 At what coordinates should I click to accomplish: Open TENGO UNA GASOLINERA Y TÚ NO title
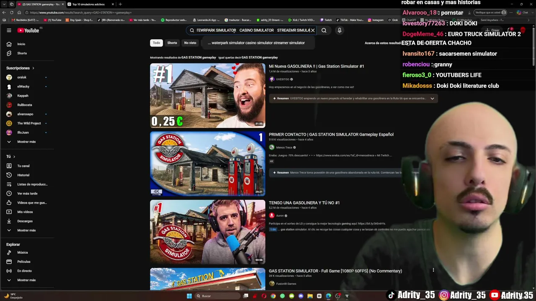[304, 203]
